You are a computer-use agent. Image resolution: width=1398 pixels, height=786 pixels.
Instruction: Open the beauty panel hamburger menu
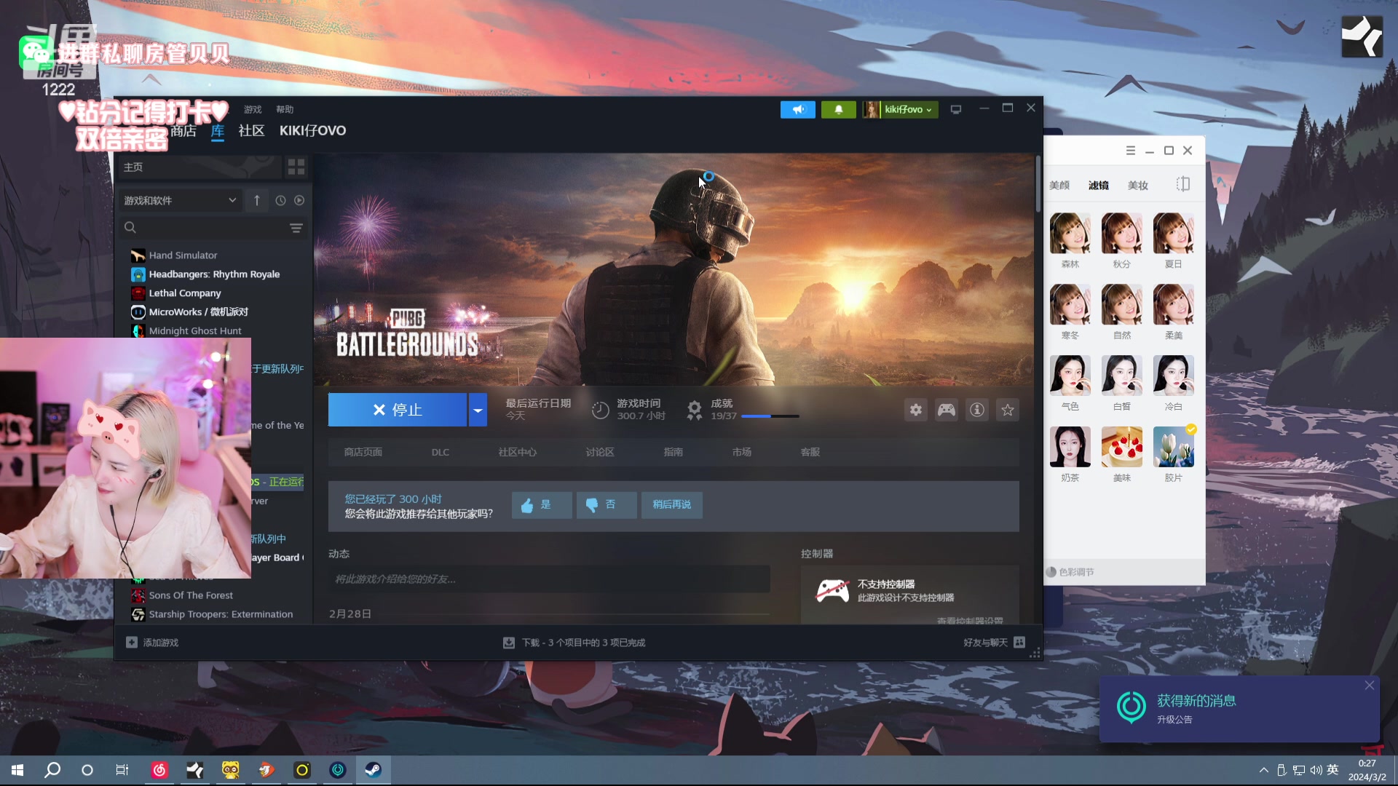click(1131, 151)
